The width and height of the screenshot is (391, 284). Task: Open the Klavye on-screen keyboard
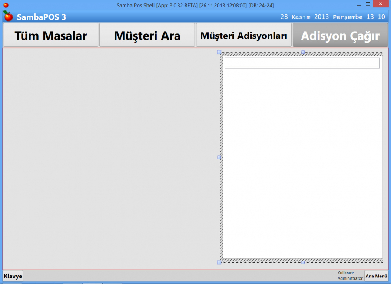pos(12,276)
